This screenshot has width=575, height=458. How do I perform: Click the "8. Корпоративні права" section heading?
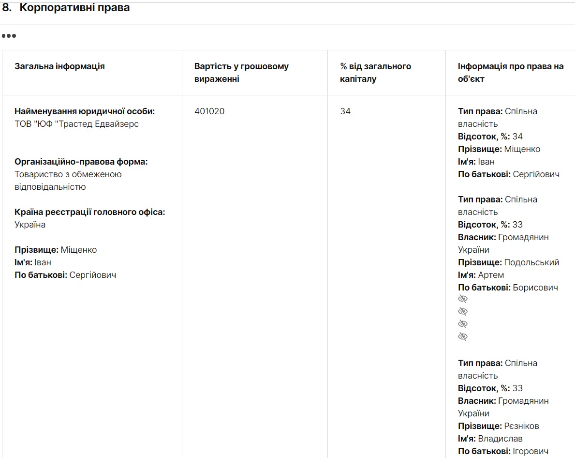[x=66, y=8]
